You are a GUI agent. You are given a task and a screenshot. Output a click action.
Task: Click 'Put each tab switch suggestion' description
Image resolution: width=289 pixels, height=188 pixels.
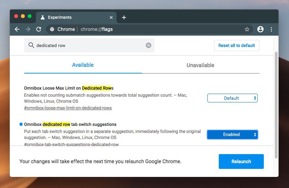coord(112,134)
